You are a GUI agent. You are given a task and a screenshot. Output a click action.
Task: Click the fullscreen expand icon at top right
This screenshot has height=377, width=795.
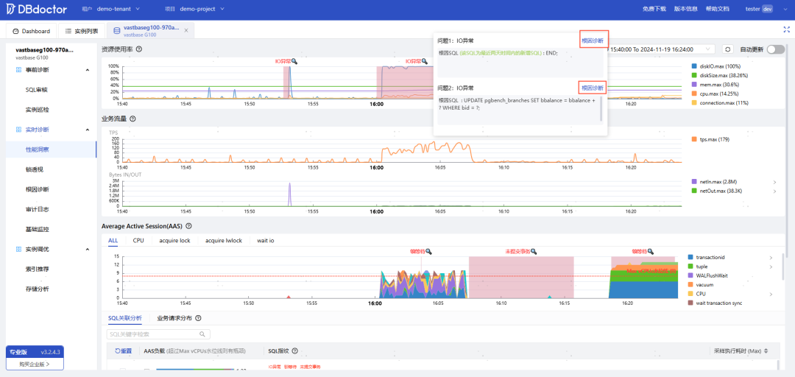(x=786, y=30)
